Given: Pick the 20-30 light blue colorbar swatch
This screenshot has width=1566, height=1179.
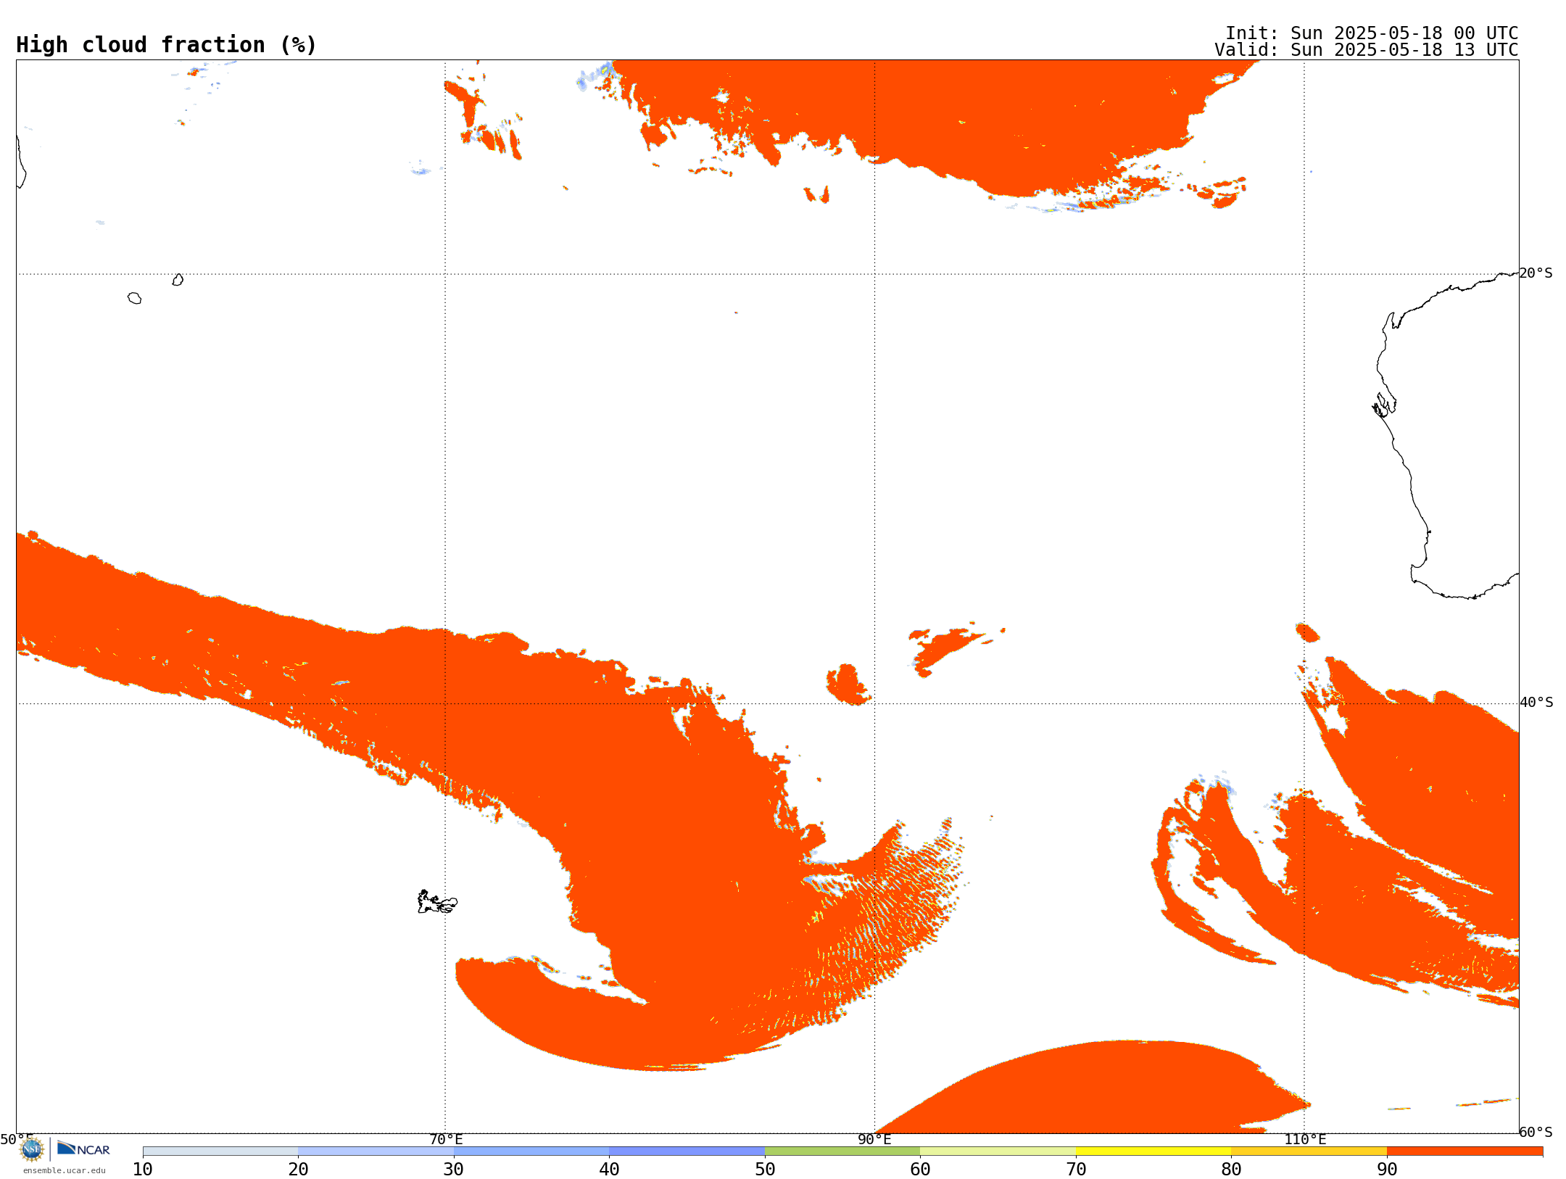Looking at the screenshot, I should pos(376,1151).
